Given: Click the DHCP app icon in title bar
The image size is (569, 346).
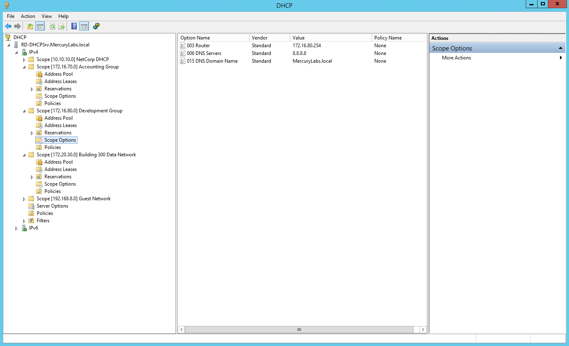Looking at the screenshot, I should [7, 5].
